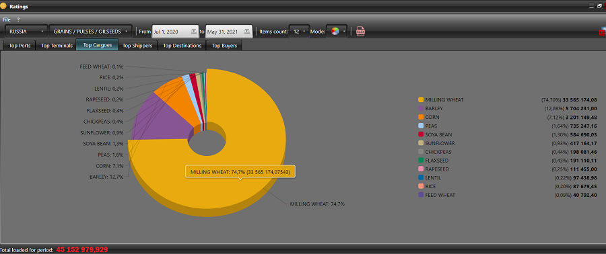This screenshot has height=254, width=606.
Task: Click the MILLING WHEAT legend color swatch
Action: click(x=420, y=100)
